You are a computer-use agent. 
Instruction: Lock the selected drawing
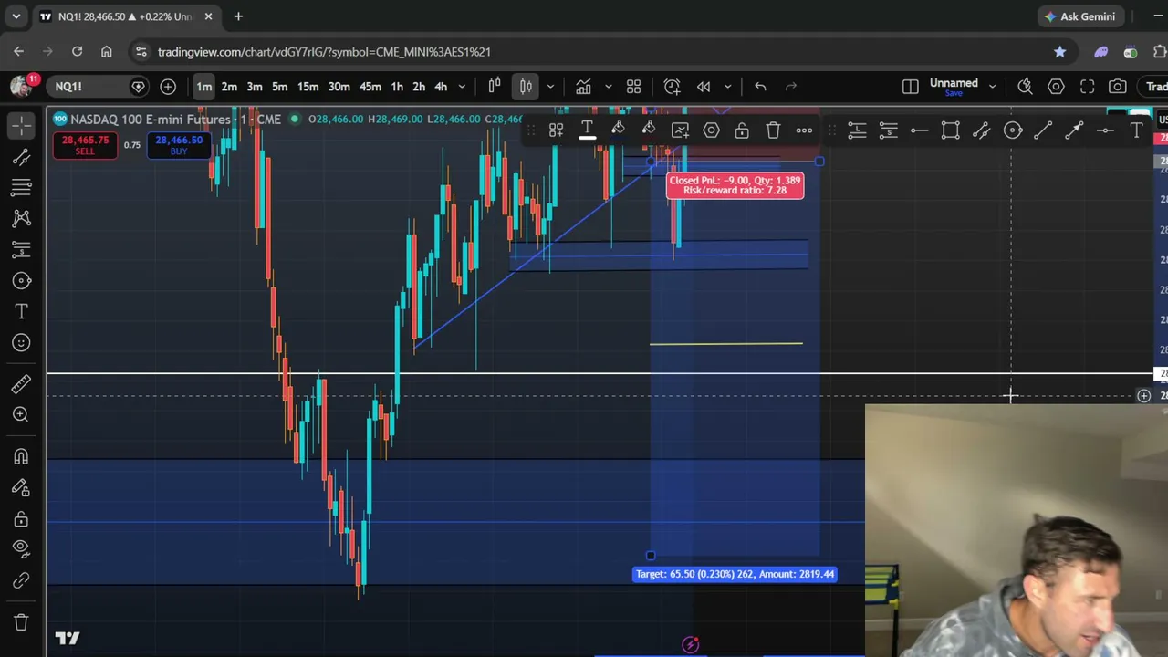[742, 130]
